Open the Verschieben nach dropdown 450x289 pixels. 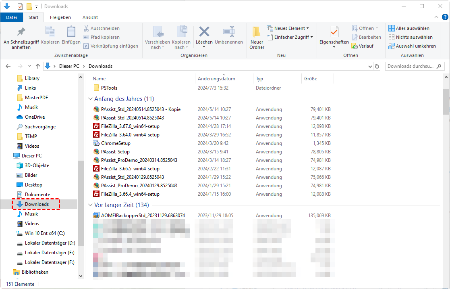[157, 44]
